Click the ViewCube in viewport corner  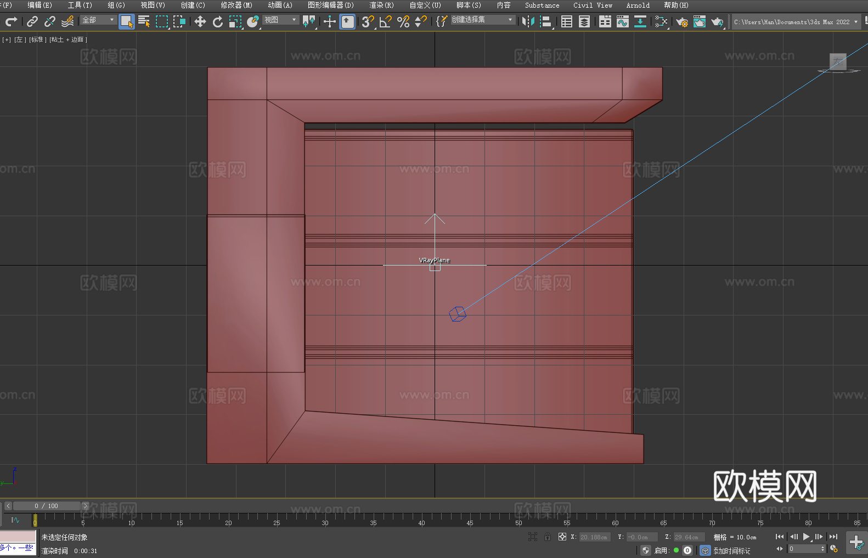pyautogui.click(x=838, y=61)
